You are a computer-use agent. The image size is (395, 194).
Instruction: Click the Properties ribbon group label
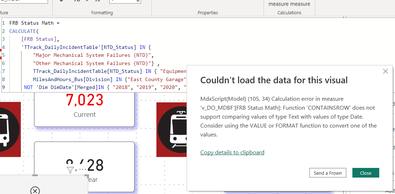coord(208,13)
